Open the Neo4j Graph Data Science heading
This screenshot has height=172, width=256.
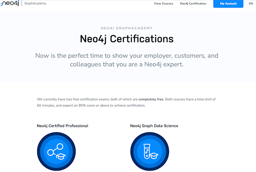[x=154, y=126]
